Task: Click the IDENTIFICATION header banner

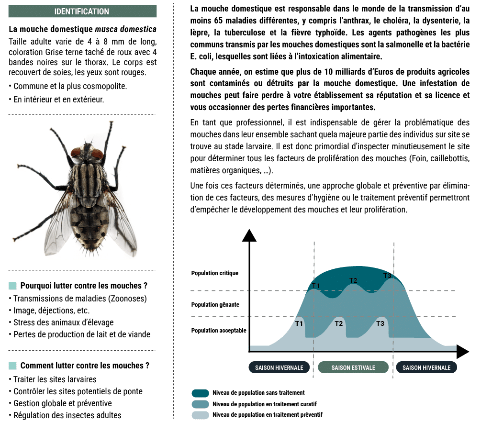Action: 82,11
